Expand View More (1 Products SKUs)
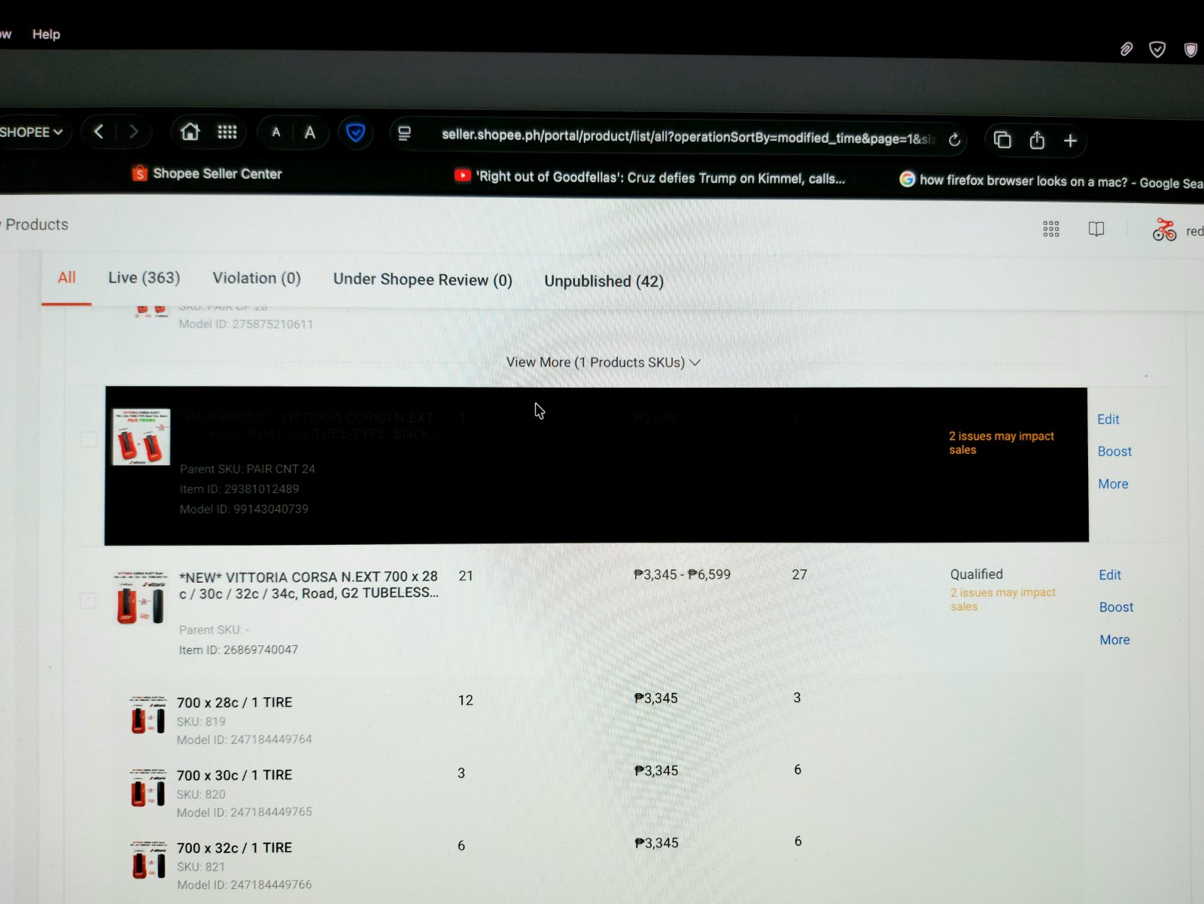This screenshot has height=904, width=1204. click(603, 362)
